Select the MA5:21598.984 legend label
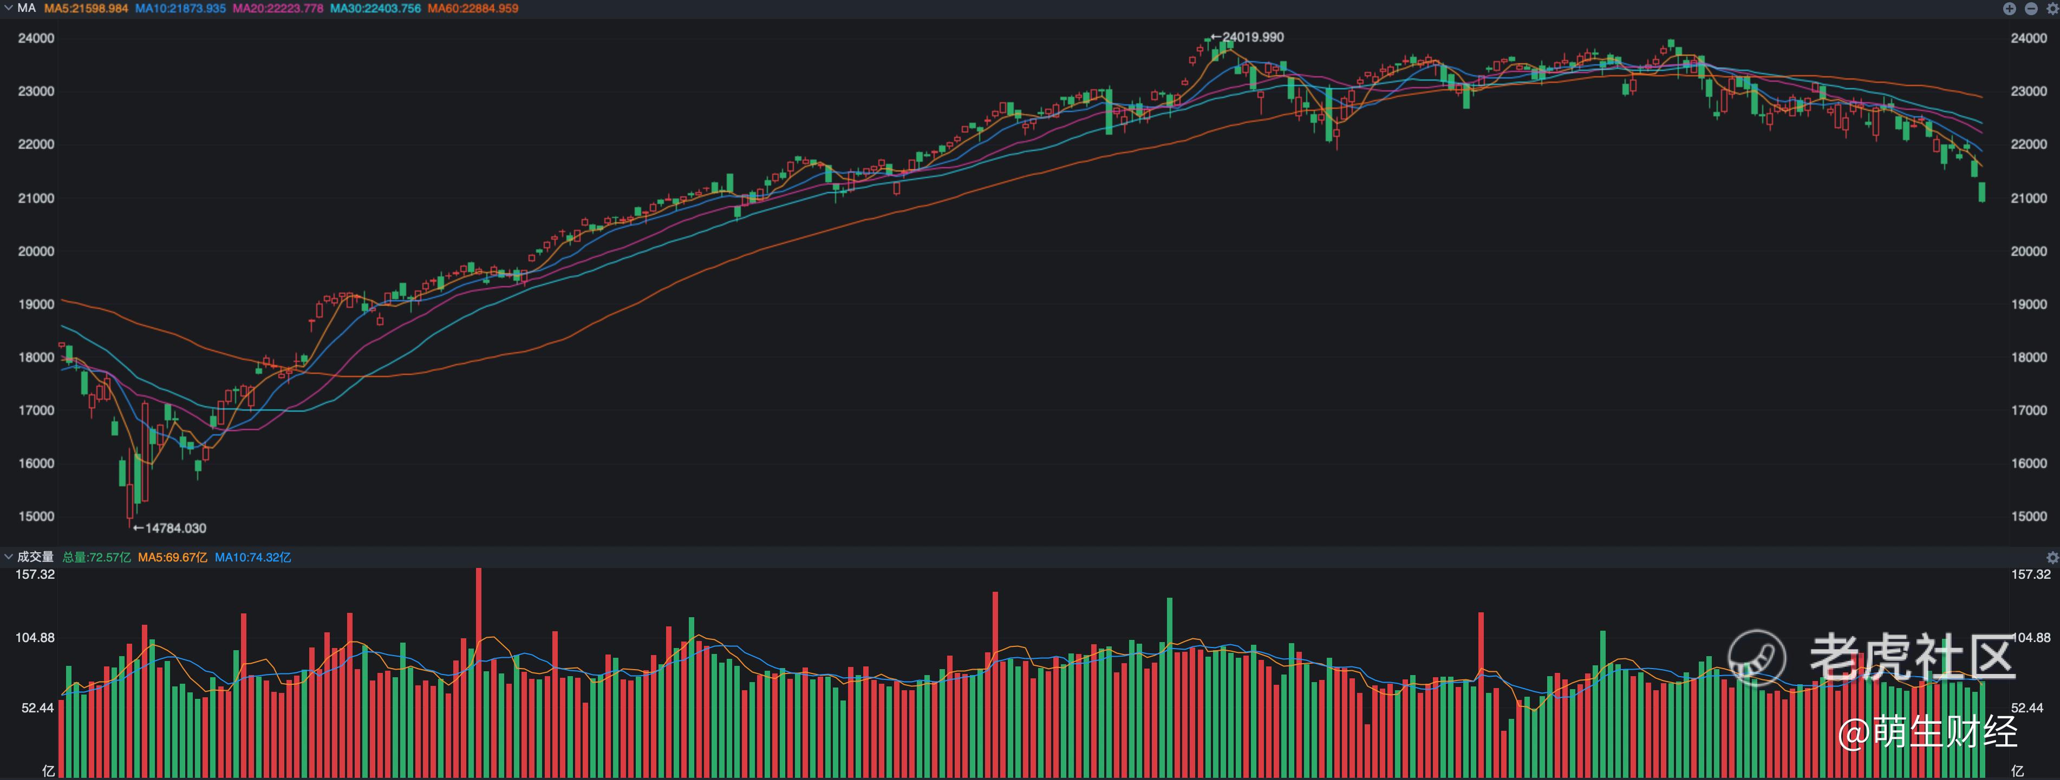 [86, 8]
